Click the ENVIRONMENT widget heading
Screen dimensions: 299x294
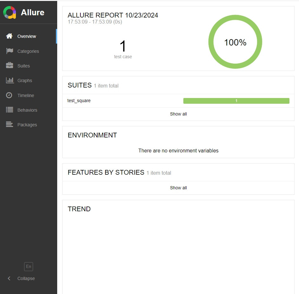[92, 135]
